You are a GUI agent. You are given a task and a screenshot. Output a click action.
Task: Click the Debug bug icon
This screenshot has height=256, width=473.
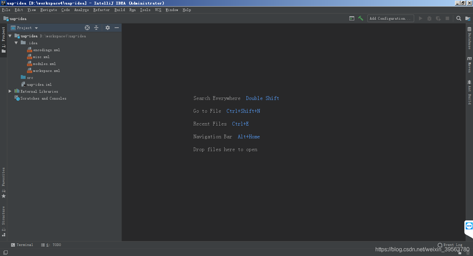tap(429, 18)
